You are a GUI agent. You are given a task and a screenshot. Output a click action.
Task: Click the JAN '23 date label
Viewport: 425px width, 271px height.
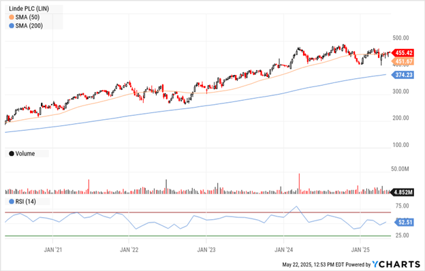206,250
